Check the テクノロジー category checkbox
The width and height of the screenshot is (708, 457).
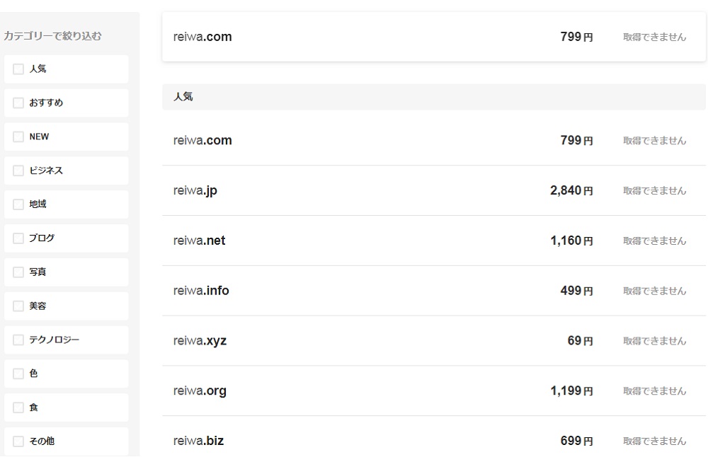(18, 340)
